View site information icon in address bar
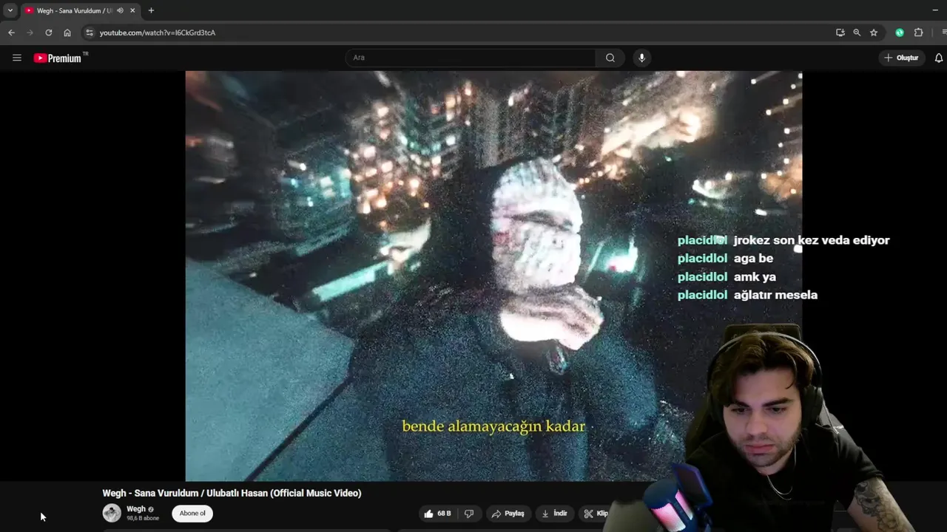This screenshot has height=532, width=947. (x=90, y=33)
